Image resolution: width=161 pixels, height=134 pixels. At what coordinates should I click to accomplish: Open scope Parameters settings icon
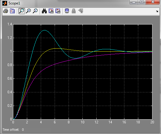click(12, 11)
